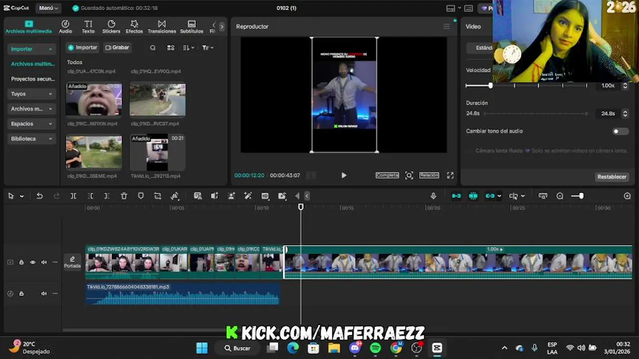Select the screaming face clip thumbnail
This screenshot has width=639, height=359.
point(94,99)
